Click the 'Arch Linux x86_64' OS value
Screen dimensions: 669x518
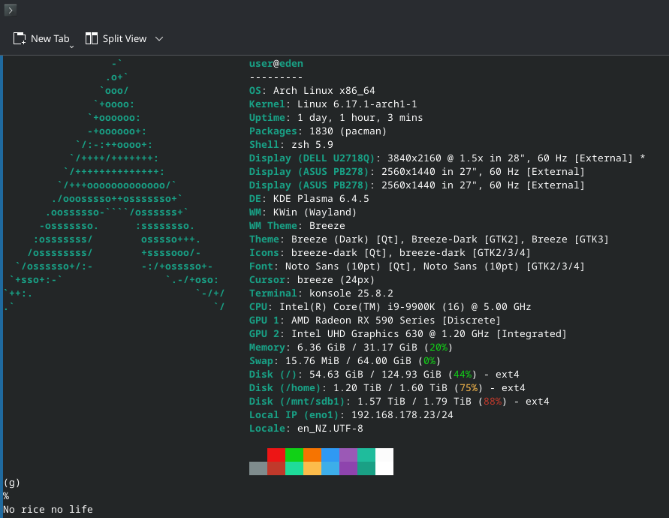point(324,90)
